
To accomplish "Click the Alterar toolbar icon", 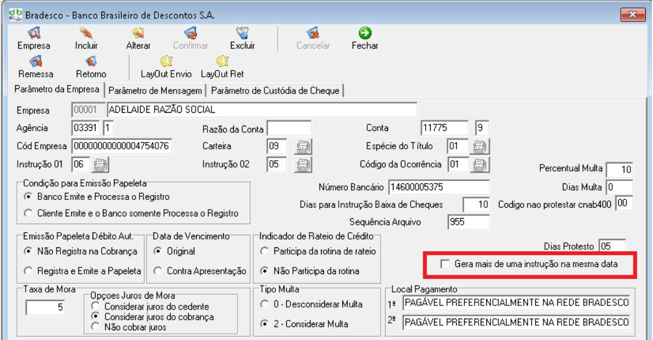I will pyautogui.click(x=138, y=33).
